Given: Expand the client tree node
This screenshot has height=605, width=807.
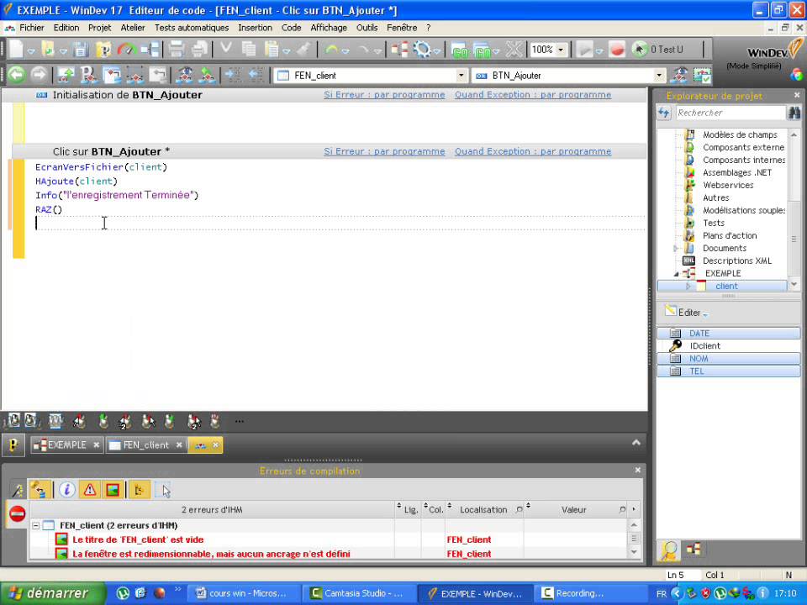Looking at the screenshot, I should 688,286.
